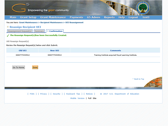Click the UEI Reassign Request(s) section label
This screenshot has height=126, width=168.
[x=18, y=41]
